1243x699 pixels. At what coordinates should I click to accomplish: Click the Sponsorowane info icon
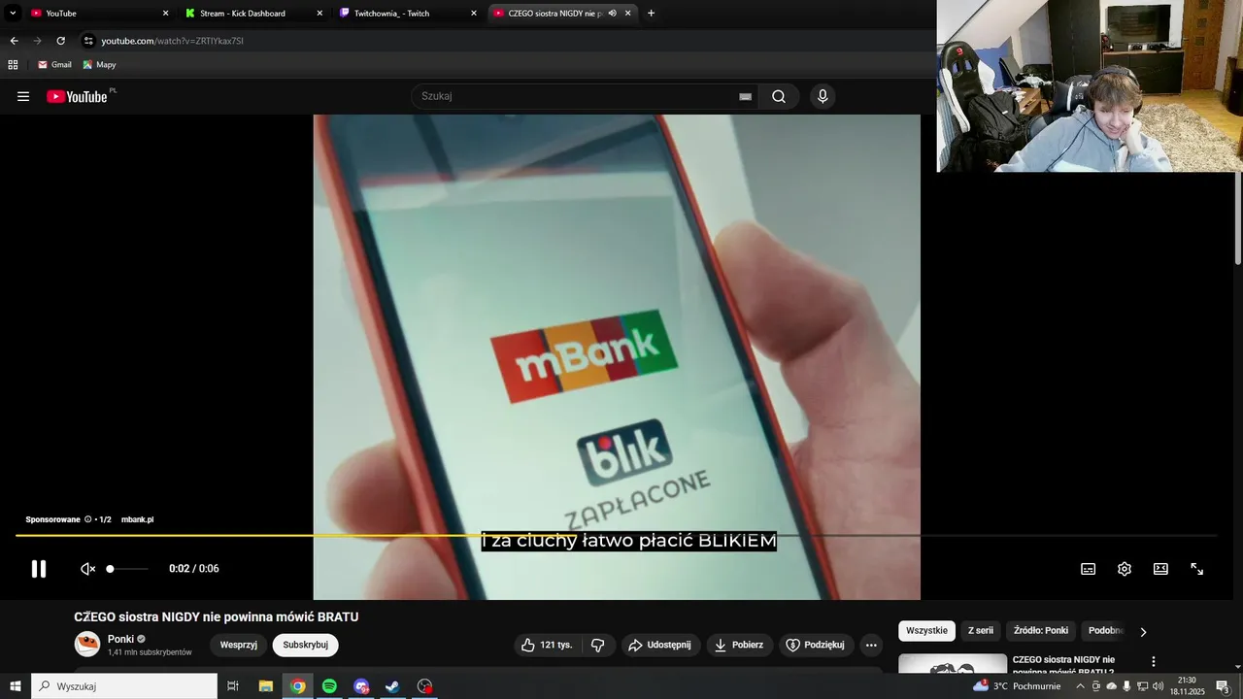tap(87, 519)
